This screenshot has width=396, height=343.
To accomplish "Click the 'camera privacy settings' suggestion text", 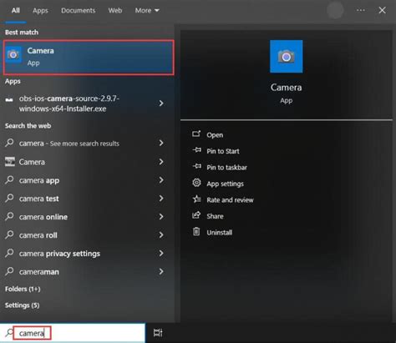I will [x=59, y=254].
